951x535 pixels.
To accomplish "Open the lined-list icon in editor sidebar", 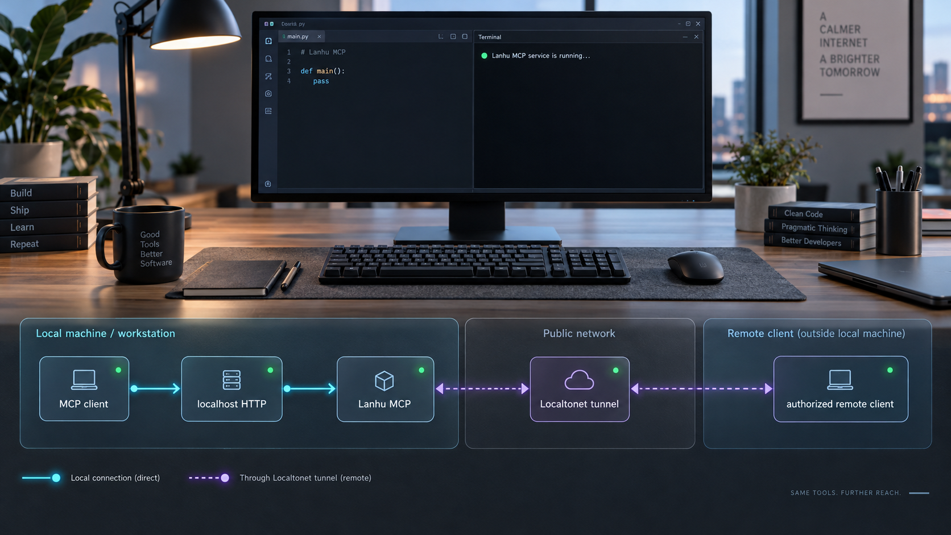I will (x=268, y=111).
